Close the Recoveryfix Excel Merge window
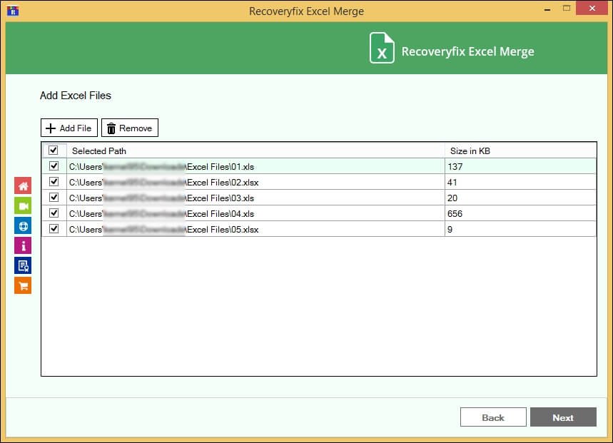 [592, 9]
